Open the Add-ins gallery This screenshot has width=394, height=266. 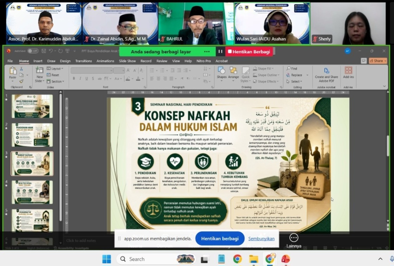point(348,73)
